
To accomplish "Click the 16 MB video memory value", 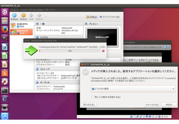I will coord(68,60).
